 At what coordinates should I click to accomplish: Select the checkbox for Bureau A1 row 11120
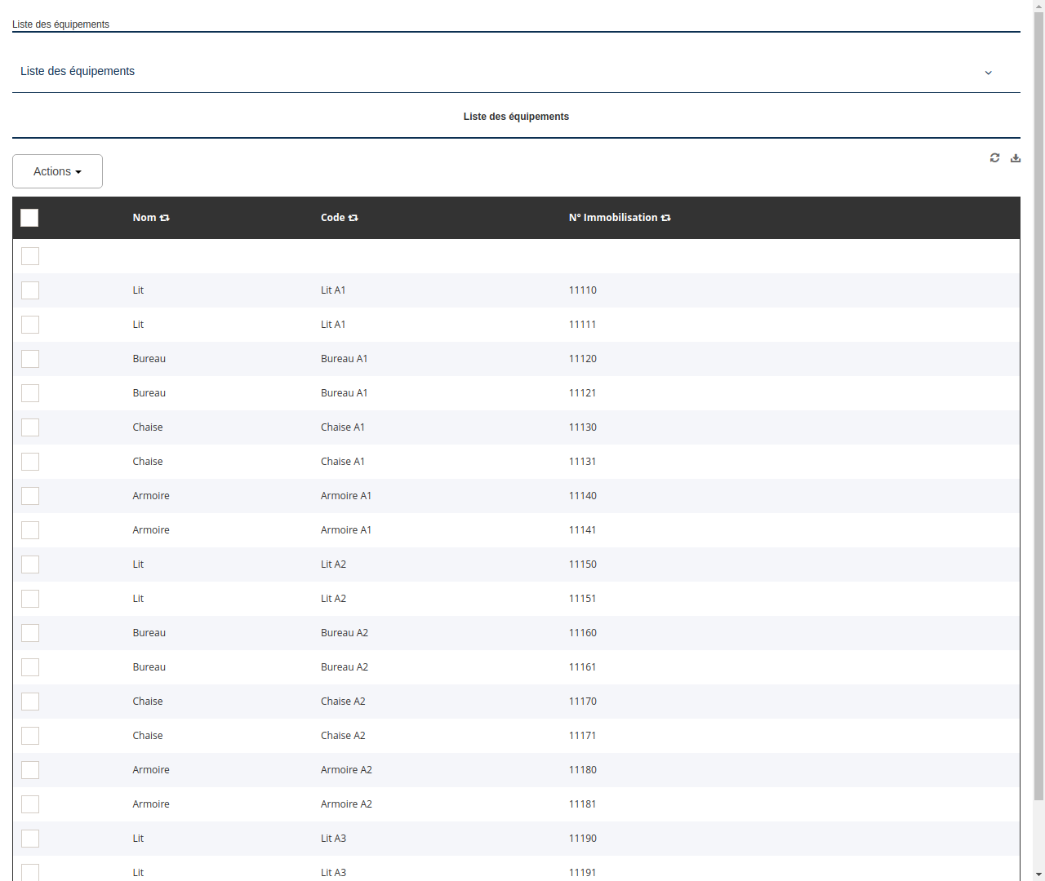click(x=29, y=359)
